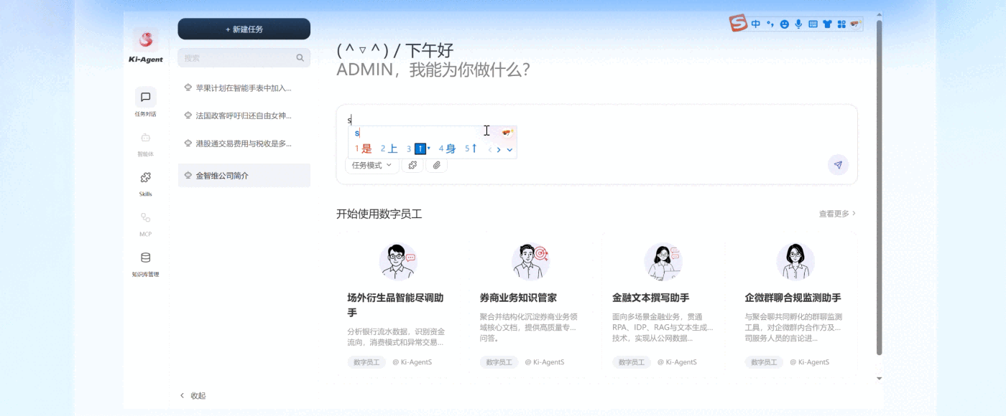Click the 新建任务 button
Viewport: 1006px width, 416px height.
[x=244, y=29]
